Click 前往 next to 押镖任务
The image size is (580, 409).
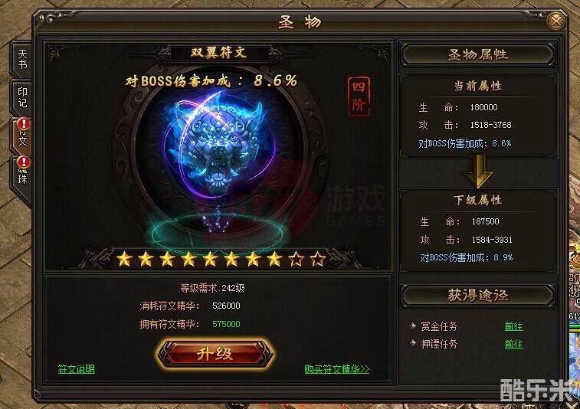pyautogui.click(x=514, y=344)
